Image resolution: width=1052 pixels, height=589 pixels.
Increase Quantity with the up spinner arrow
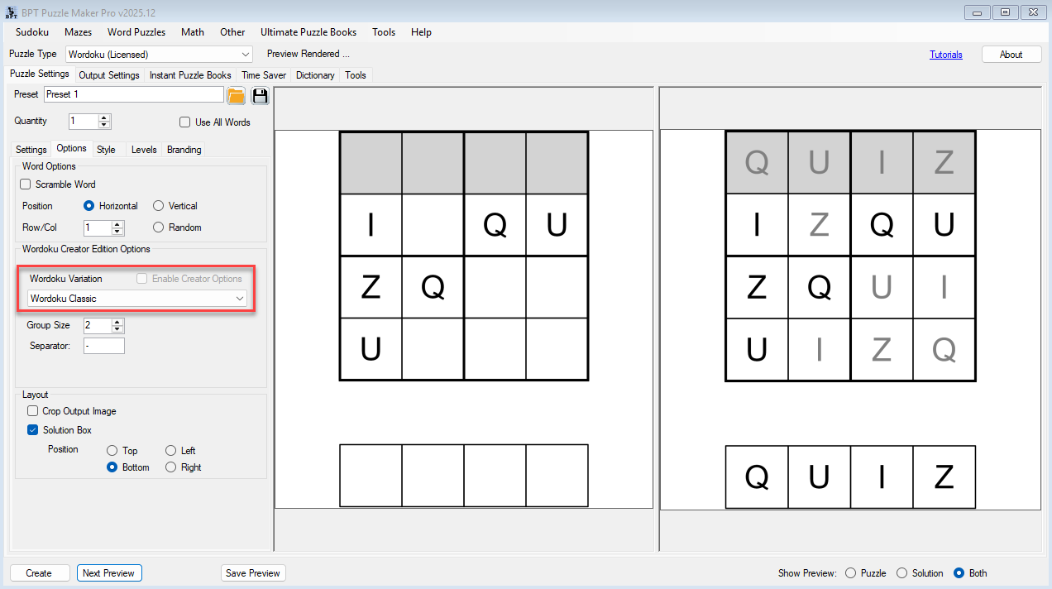coord(104,117)
